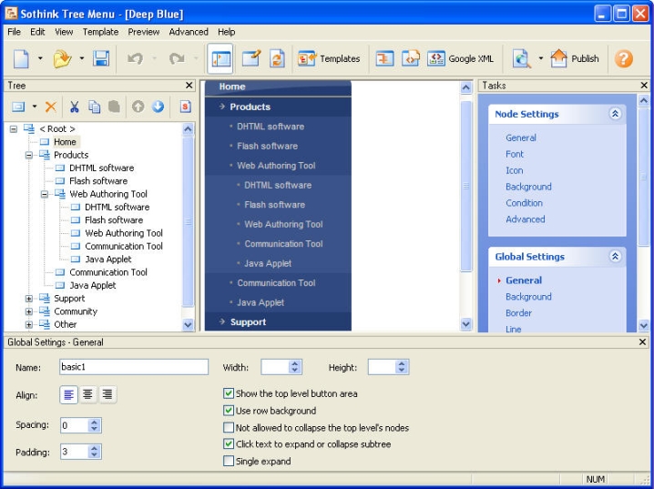This screenshot has height=489, width=654.
Task: Click the Save toolbar icon
Action: [x=101, y=58]
